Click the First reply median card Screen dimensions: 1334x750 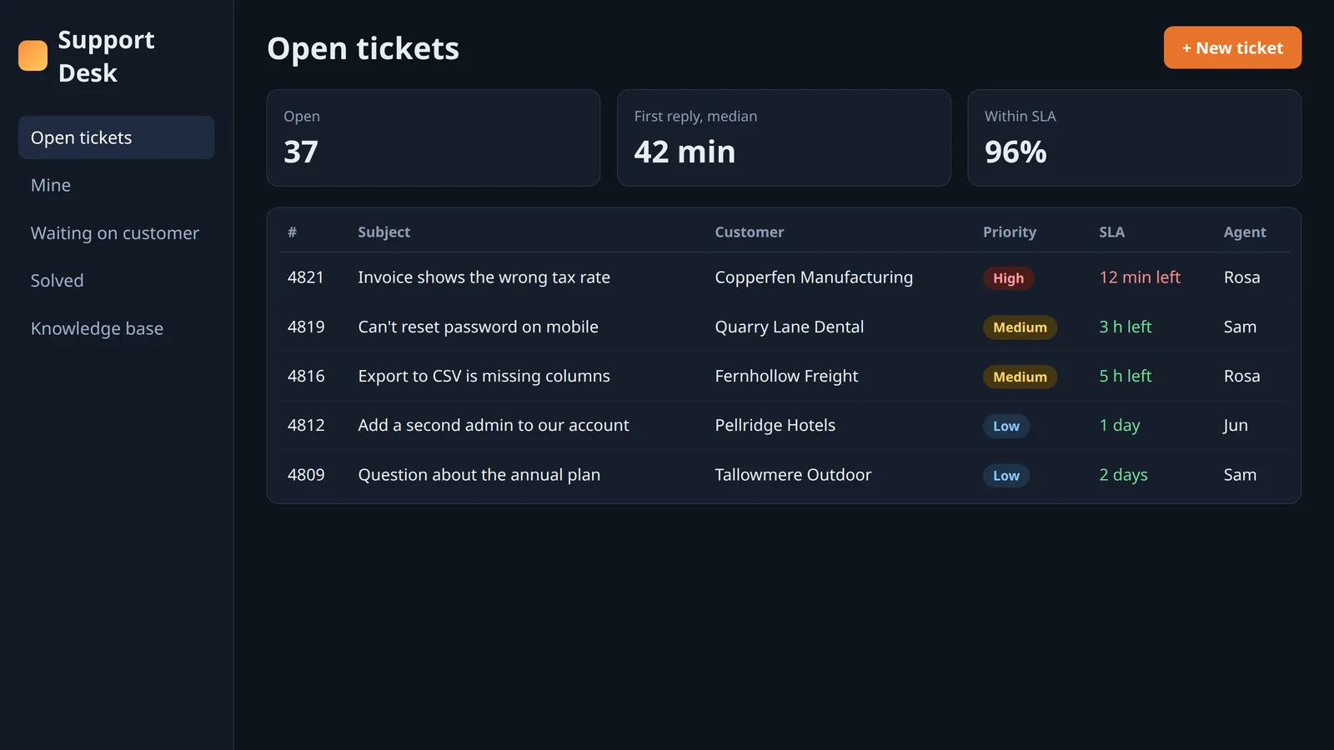coord(784,137)
